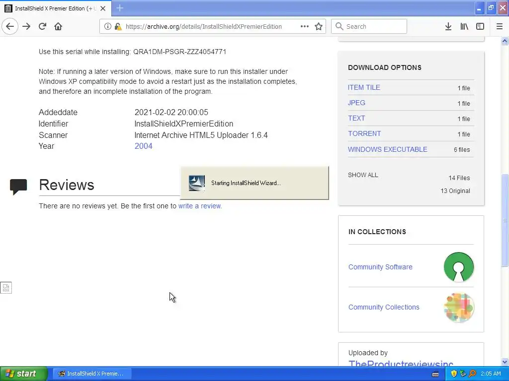
Task: Open the Firefox home page
Action: tap(58, 26)
